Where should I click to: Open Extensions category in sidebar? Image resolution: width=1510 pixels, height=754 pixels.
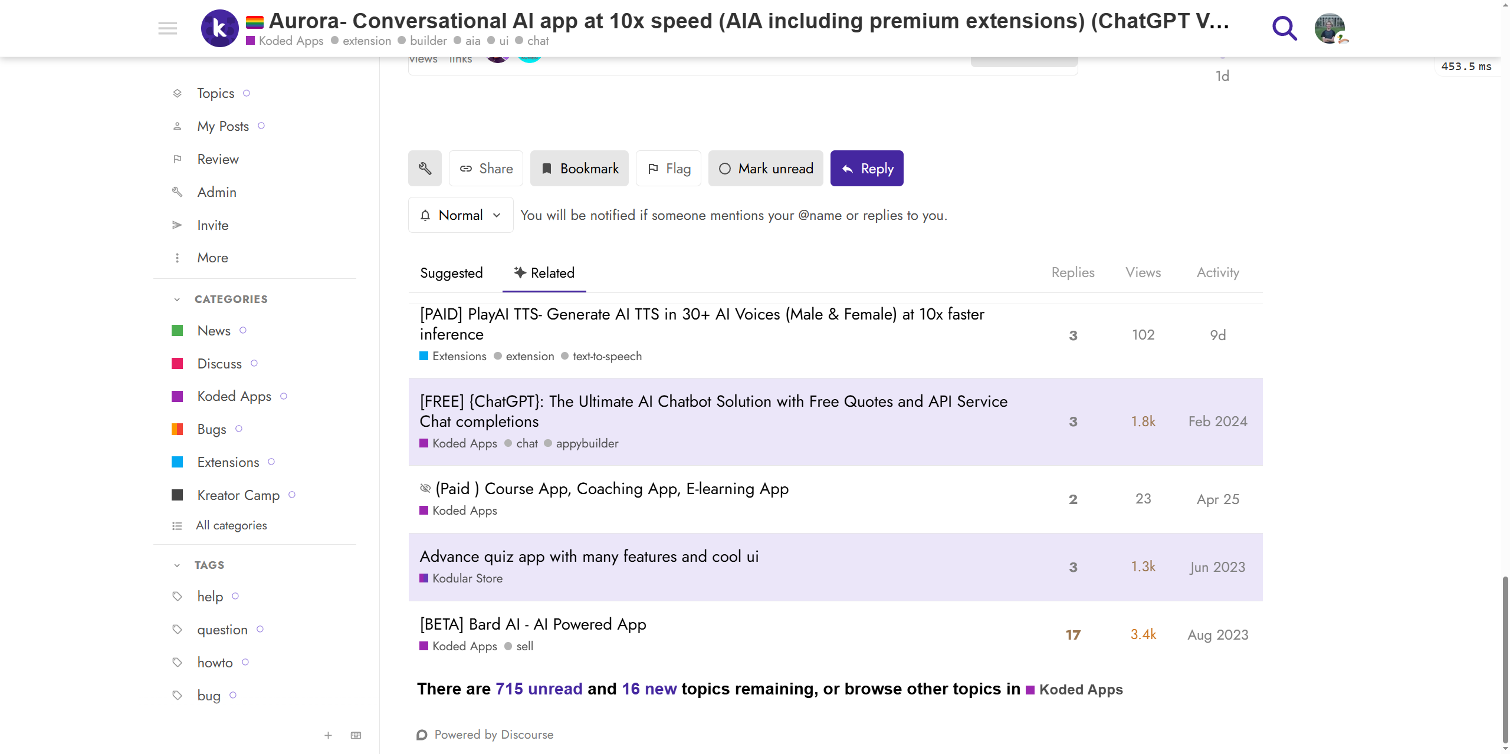[228, 462]
